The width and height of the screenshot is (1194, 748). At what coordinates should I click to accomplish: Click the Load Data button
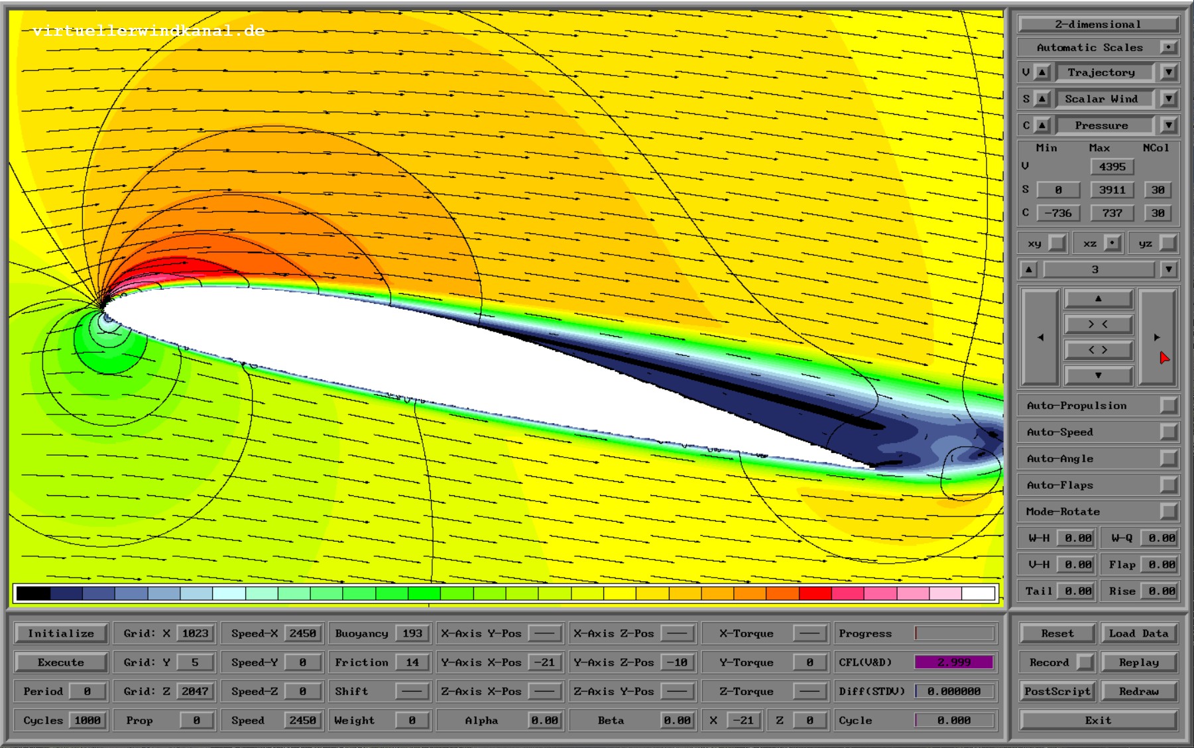[1138, 633]
